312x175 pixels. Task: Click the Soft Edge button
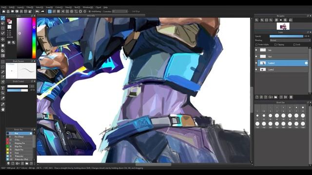click(x=136, y=12)
